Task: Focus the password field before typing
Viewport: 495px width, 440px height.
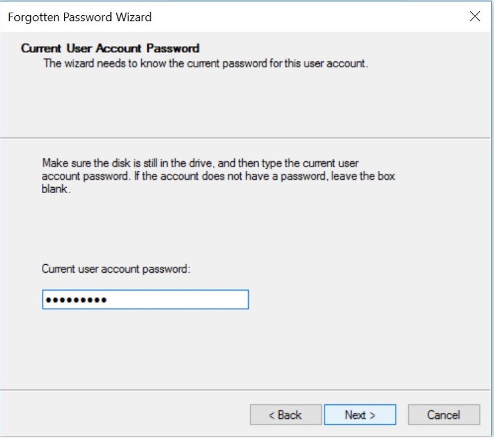Action: point(144,300)
